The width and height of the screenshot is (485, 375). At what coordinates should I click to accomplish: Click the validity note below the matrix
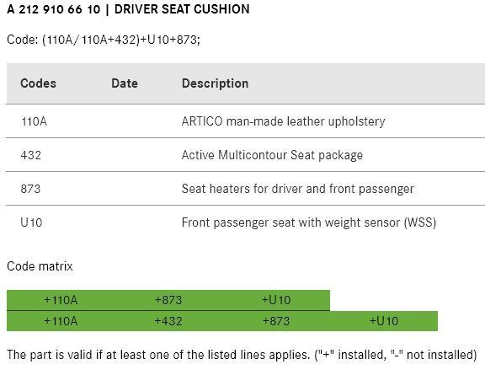(242, 355)
